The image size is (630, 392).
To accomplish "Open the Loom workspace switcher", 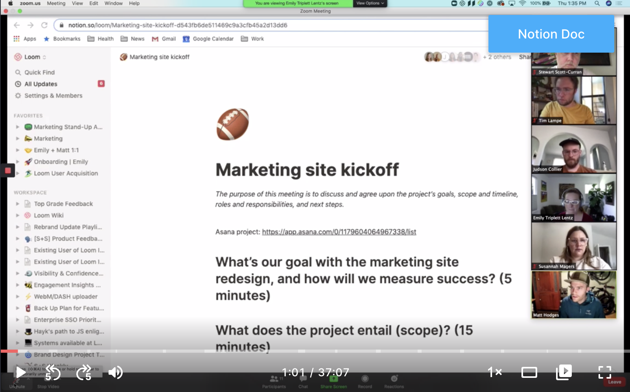I will [30, 57].
